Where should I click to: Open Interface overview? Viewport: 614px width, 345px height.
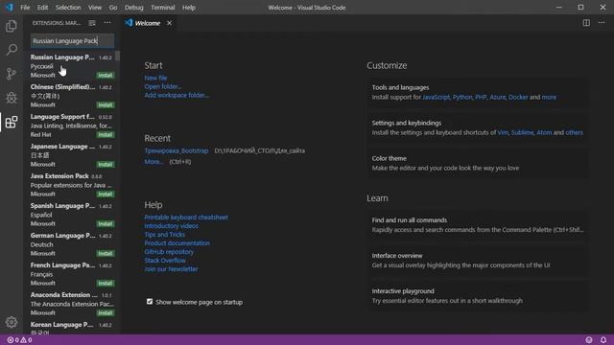pyautogui.click(x=477, y=261)
